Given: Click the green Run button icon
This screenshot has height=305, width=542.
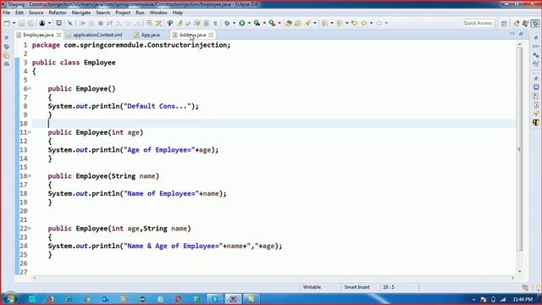Looking at the screenshot, I should click(x=242, y=23).
